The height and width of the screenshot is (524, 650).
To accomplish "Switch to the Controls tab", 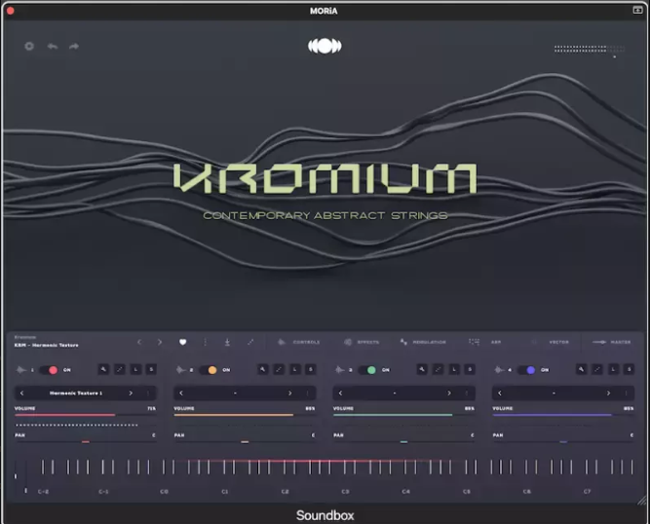I will click(x=298, y=342).
